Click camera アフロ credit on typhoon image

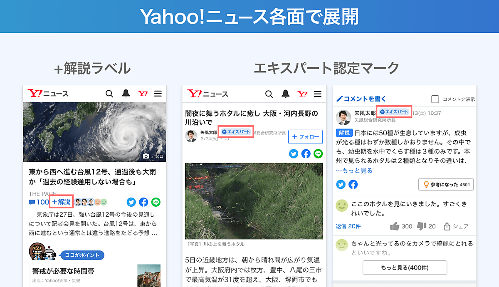(x=153, y=156)
